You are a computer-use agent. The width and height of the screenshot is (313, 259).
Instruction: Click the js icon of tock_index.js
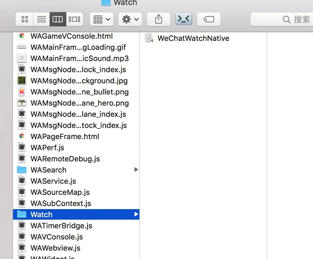click(x=22, y=125)
